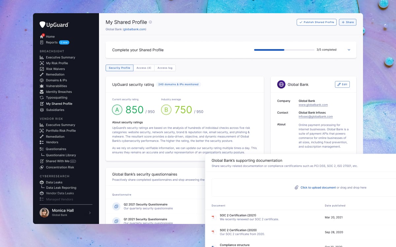Expand Complete your Shared Profile chevron

349,50
